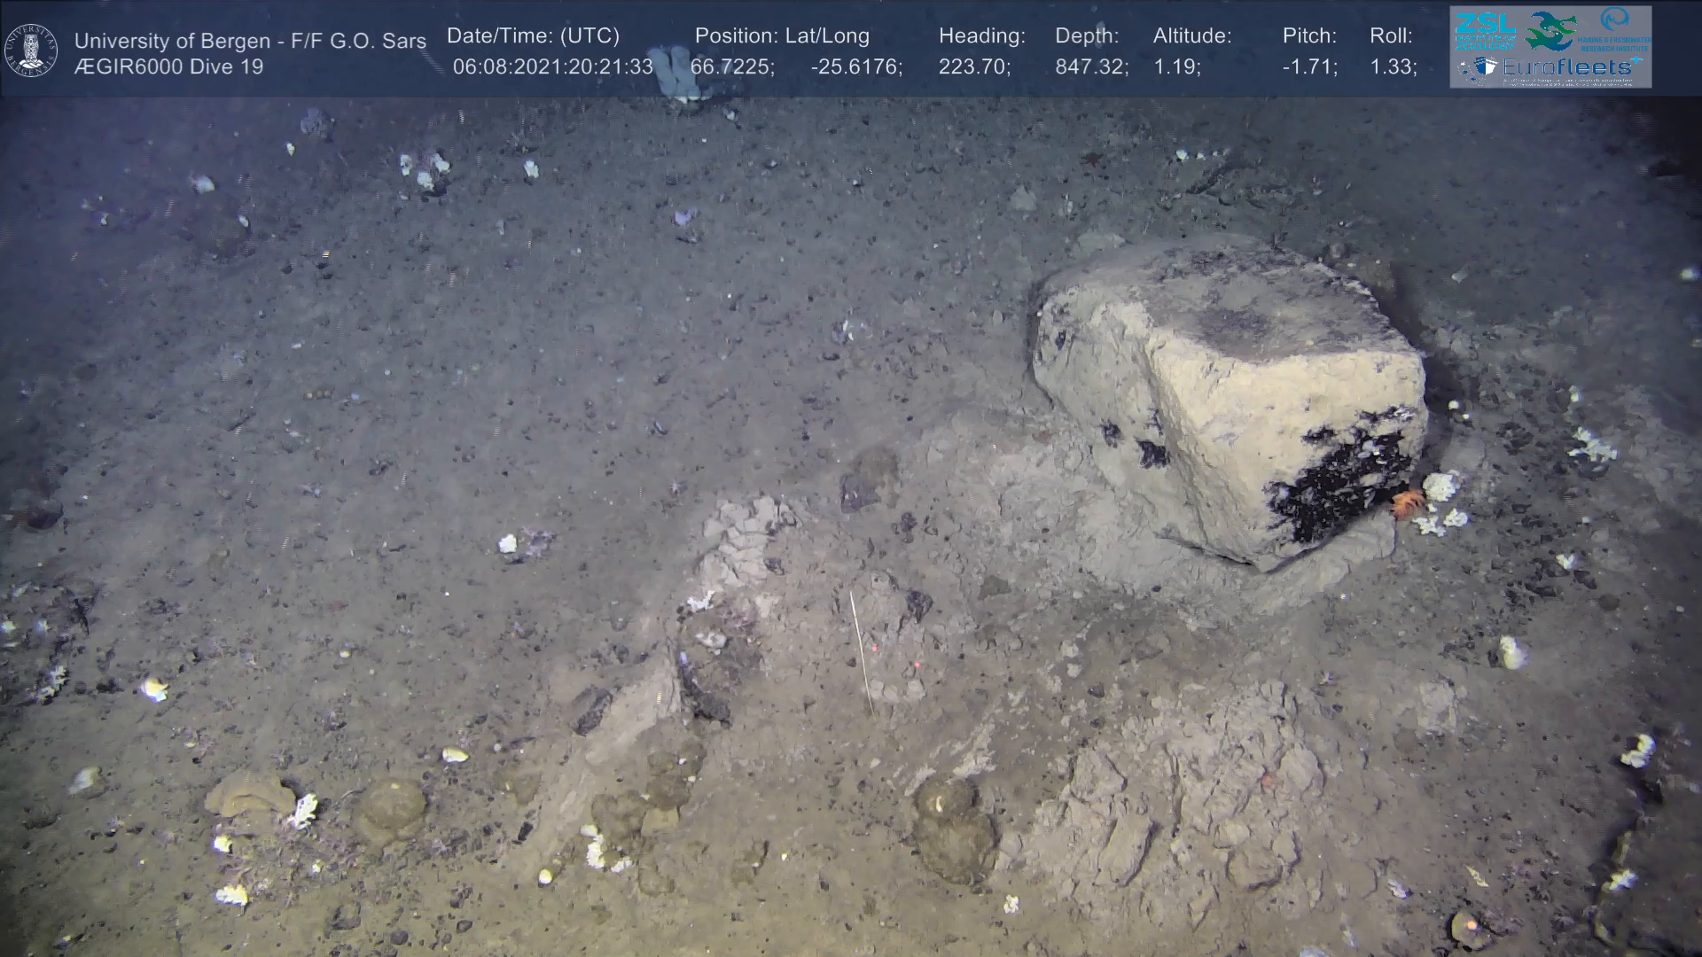The height and width of the screenshot is (957, 1702).
Task: Click the green-blue fish logo
Action: click(1550, 31)
